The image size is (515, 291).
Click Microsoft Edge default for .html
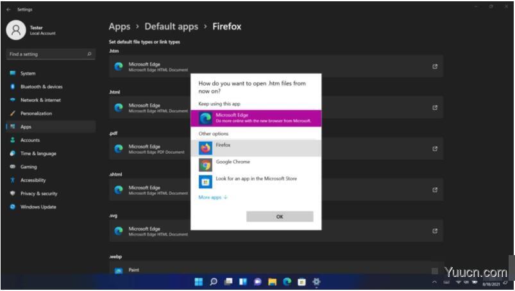(x=276, y=108)
